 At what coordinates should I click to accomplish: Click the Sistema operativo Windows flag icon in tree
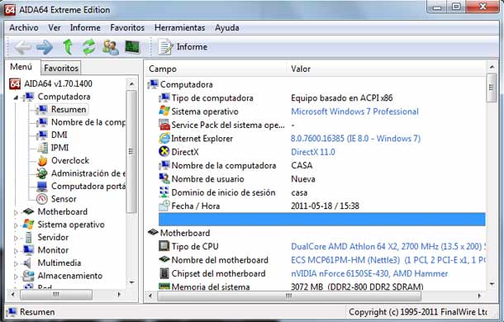point(28,225)
